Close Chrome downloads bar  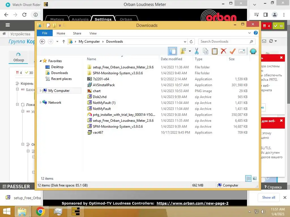285,198
